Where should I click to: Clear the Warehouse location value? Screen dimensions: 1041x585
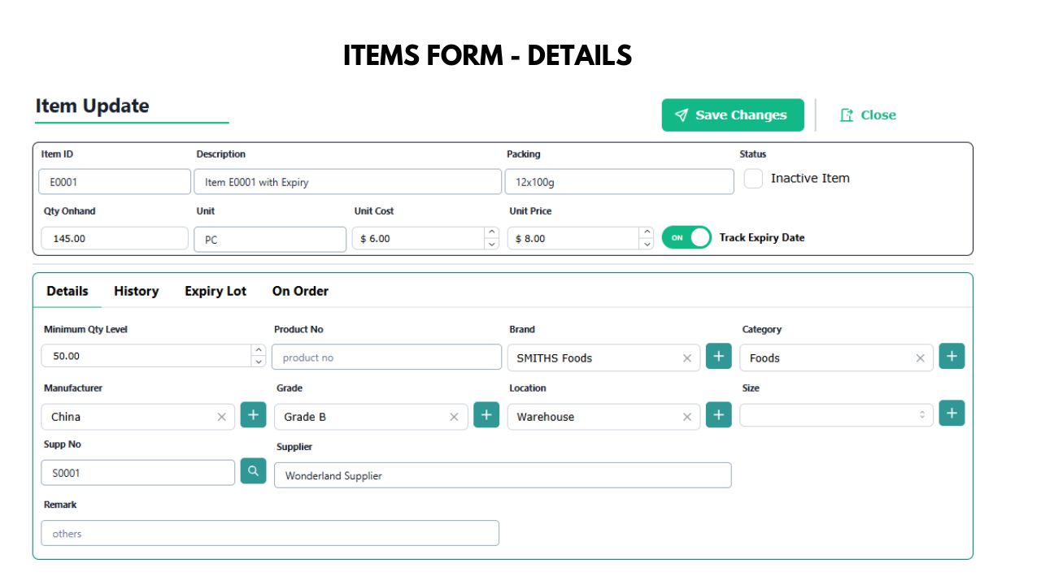(687, 417)
